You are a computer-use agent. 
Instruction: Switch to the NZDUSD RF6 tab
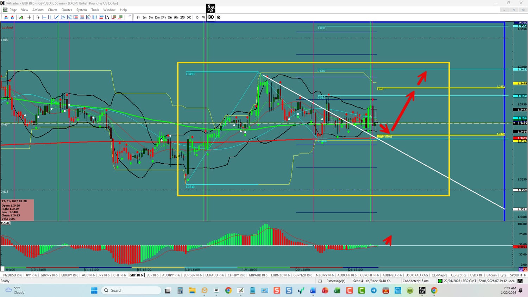(13, 275)
